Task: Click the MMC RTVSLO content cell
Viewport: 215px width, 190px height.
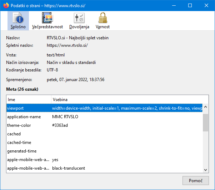Action: (65, 117)
